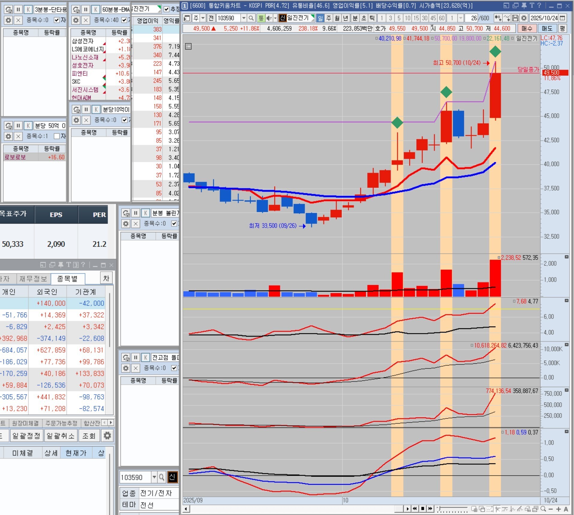Open chart settings gear next to the date
Image resolution: width=574 pixels, height=515 pixels.
[524, 18]
